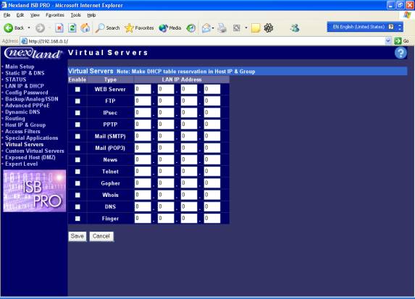Click the page icon in address bar

[x=24, y=41]
